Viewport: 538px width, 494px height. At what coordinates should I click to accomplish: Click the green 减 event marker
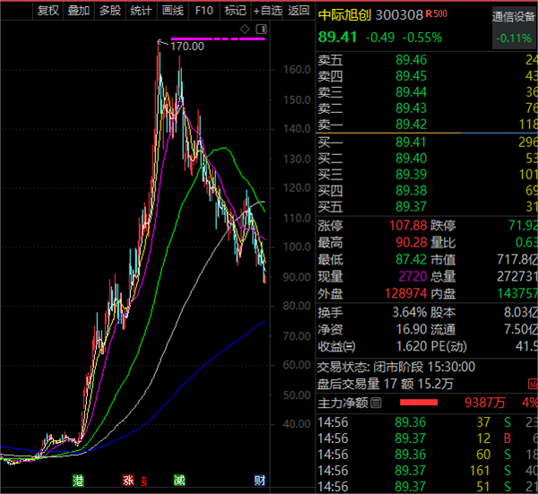pos(180,481)
